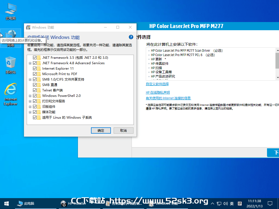Open Internet Explorer desktop shortcut
The width and height of the screenshot is (279, 209).
pos(11,94)
